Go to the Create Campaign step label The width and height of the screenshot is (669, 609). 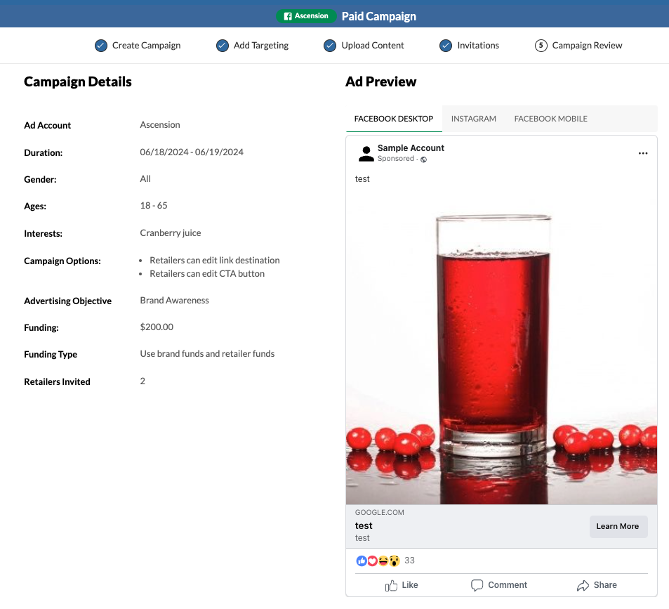tap(146, 45)
